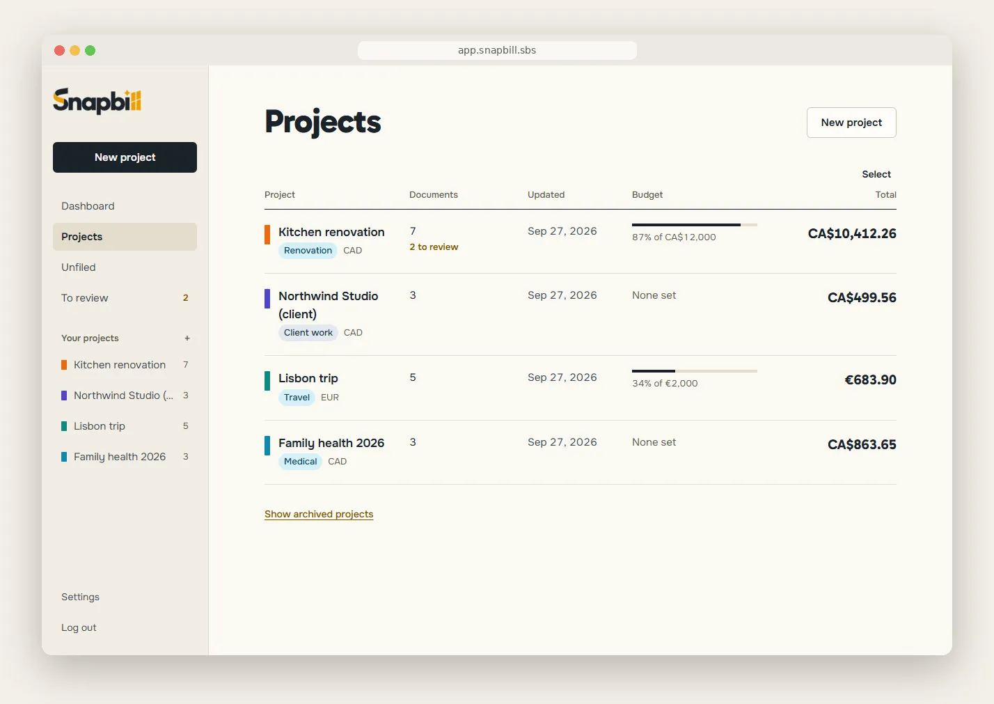This screenshot has width=994, height=704.
Task: Open the To review sidebar item
Action: point(125,298)
